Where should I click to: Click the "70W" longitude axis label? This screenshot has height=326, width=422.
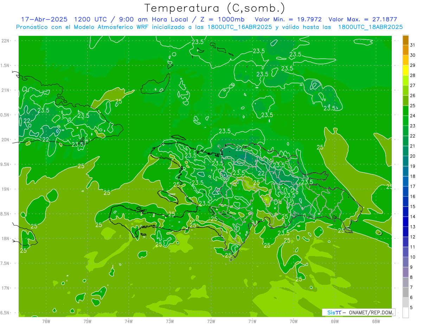coord(294,321)
